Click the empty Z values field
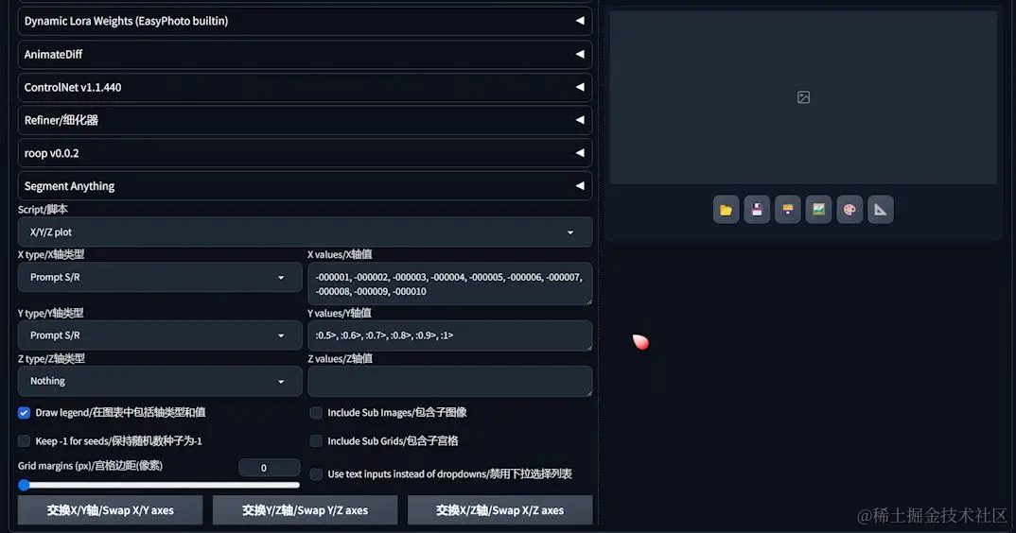 coord(449,382)
